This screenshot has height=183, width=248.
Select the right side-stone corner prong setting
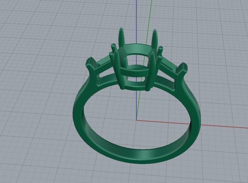point(182,69)
